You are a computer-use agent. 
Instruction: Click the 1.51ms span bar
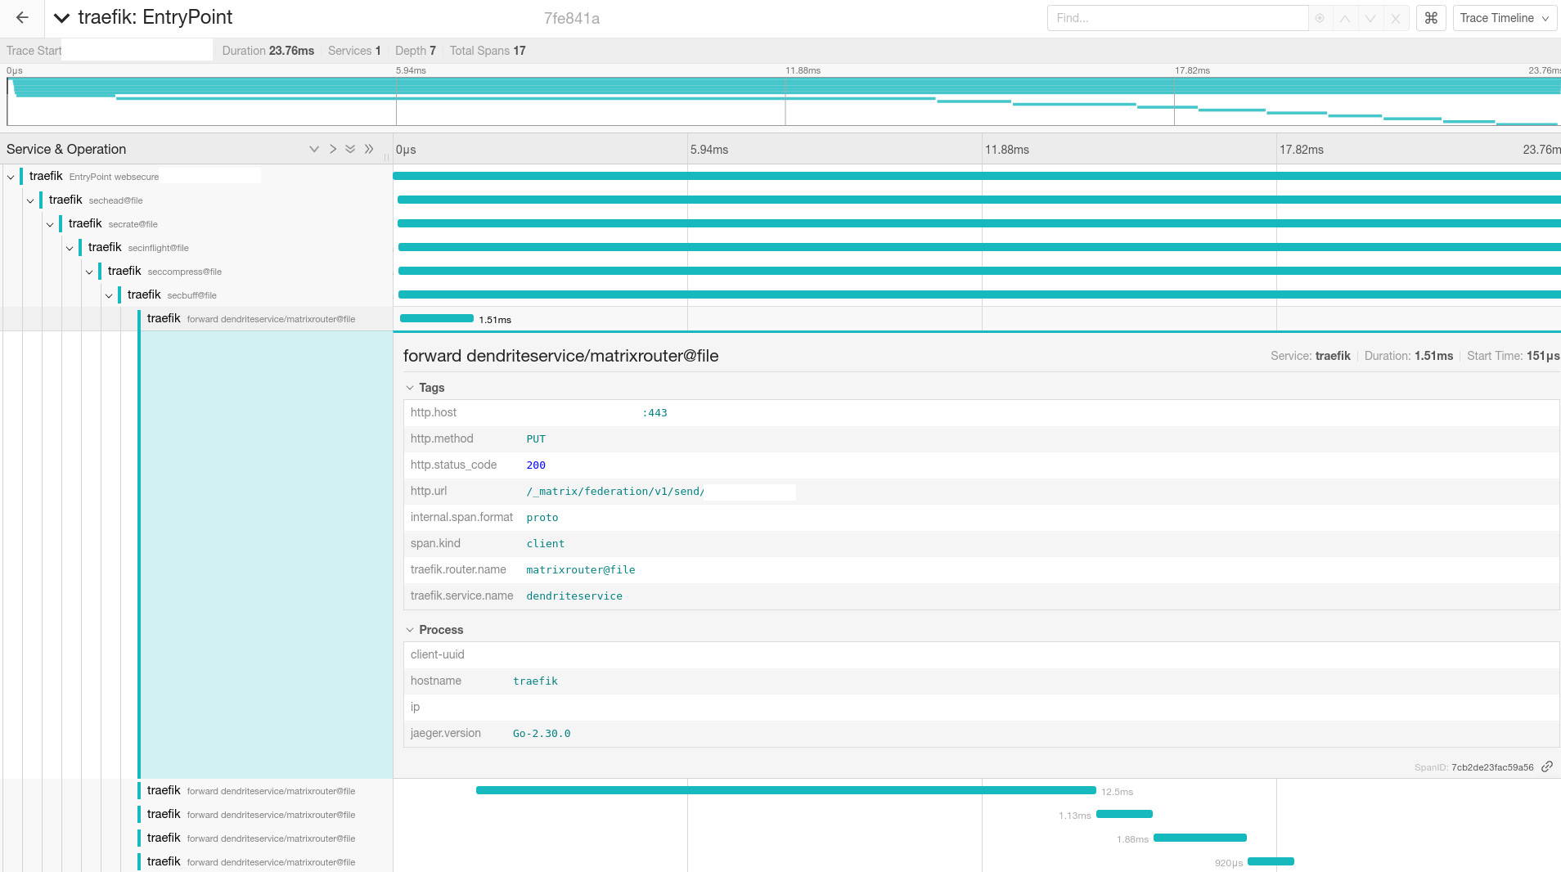(436, 318)
